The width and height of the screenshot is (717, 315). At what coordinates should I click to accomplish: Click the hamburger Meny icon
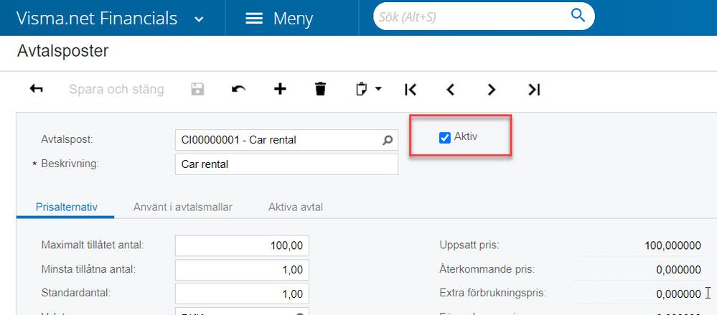[254, 19]
